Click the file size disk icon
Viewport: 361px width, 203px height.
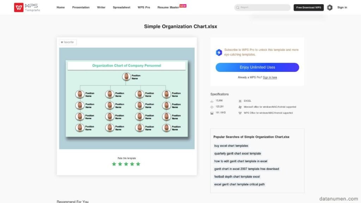click(212, 113)
